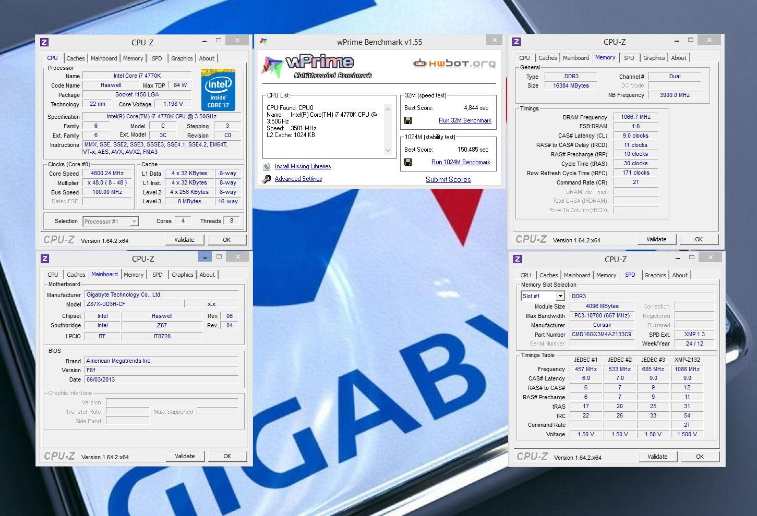This screenshot has height=516, width=757.
Task: Click the CPU-Z Z icon in the Mainboard window
Action: [x=45, y=259]
